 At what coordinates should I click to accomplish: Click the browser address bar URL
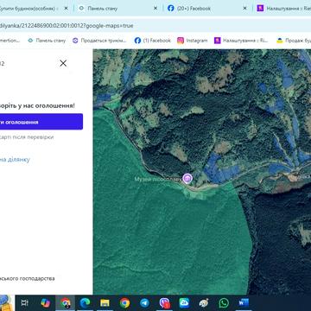[67, 26]
